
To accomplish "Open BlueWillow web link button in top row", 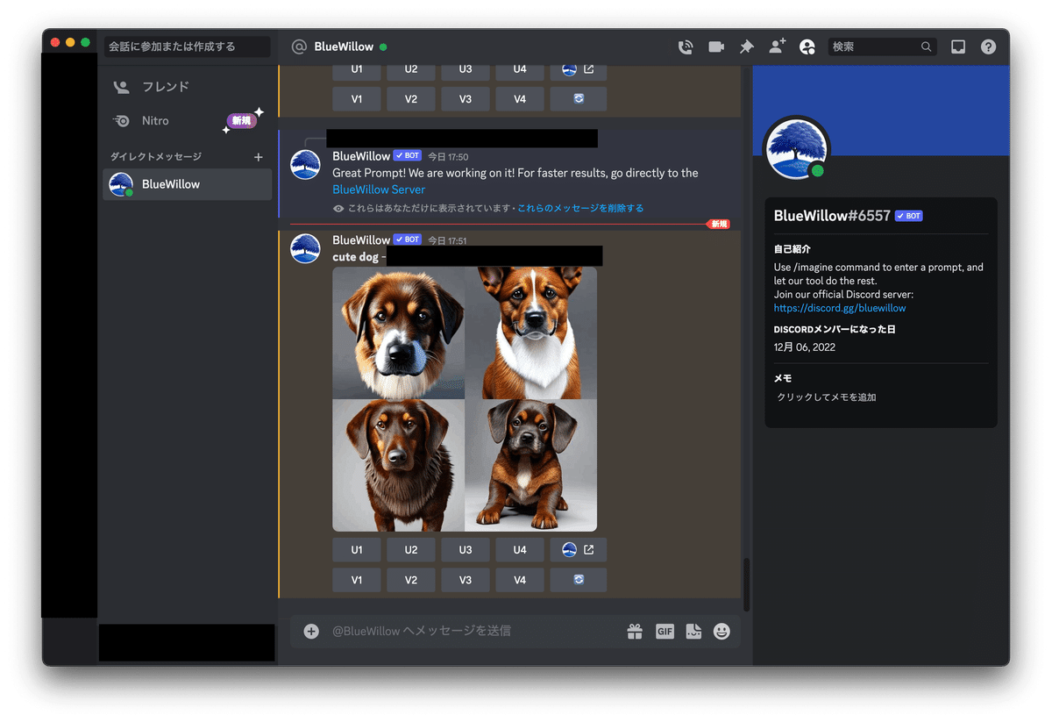I will pyautogui.click(x=579, y=69).
